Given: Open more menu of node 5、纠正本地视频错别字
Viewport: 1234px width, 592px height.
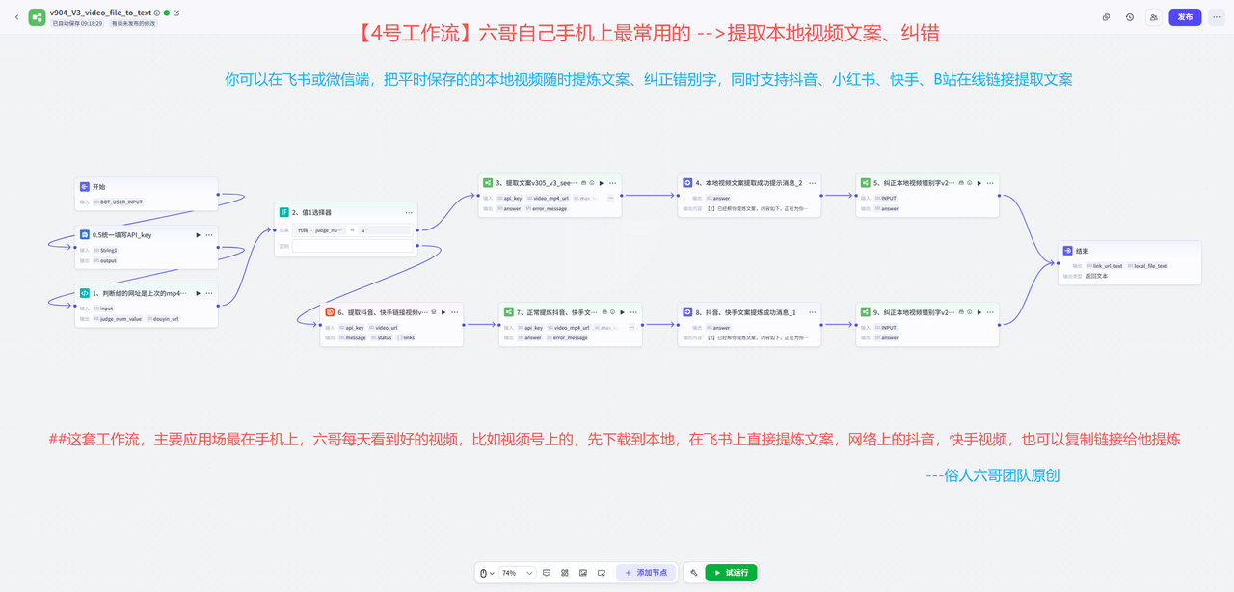Looking at the screenshot, I should 990,182.
